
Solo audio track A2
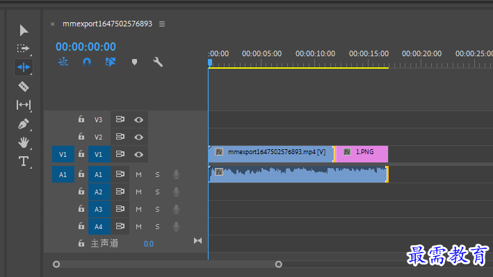pyautogui.click(x=158, y=192)
